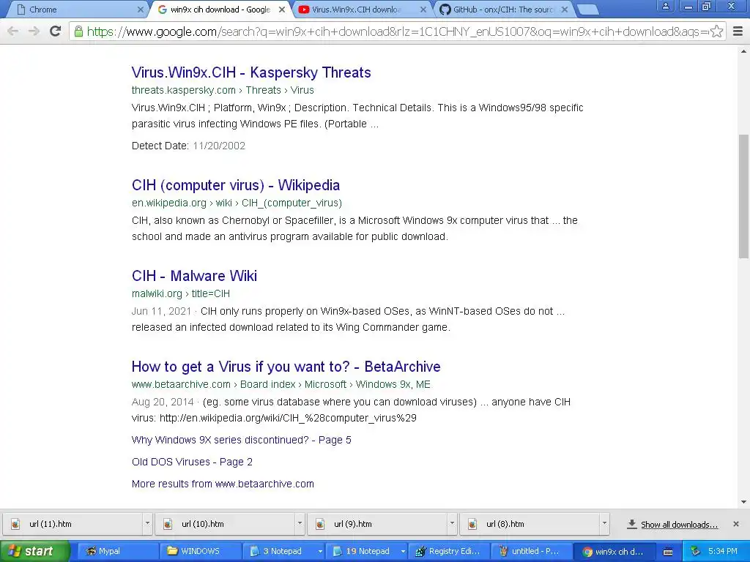750x562 pixels.
Task: Open 'Virus.Win9x.CIH - Kaspersky Threats' result
Action: click(x=251, y=72)
